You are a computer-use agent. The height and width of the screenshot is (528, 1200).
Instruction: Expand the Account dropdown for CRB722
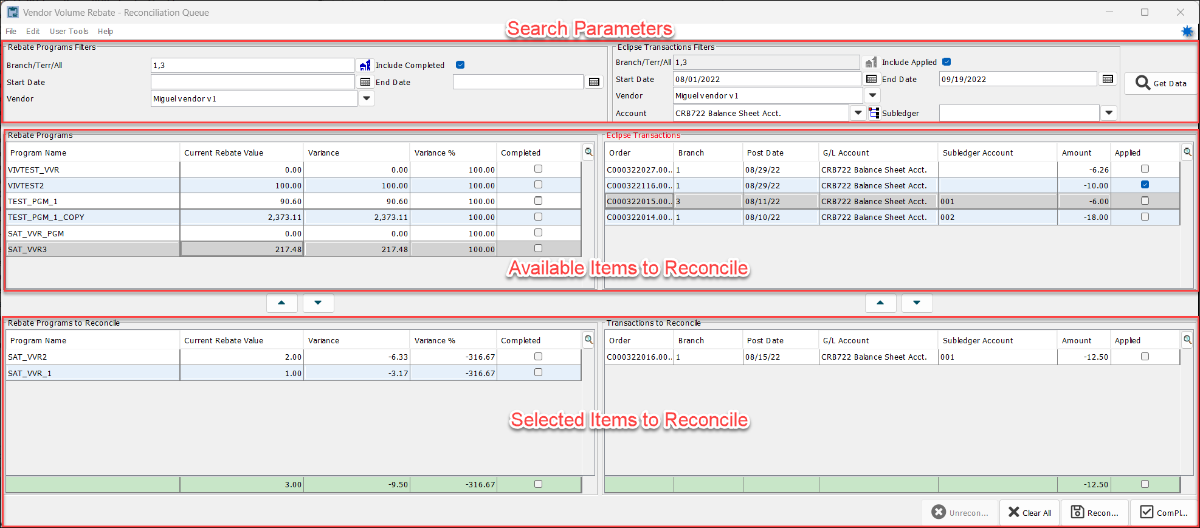coord(858,113)
